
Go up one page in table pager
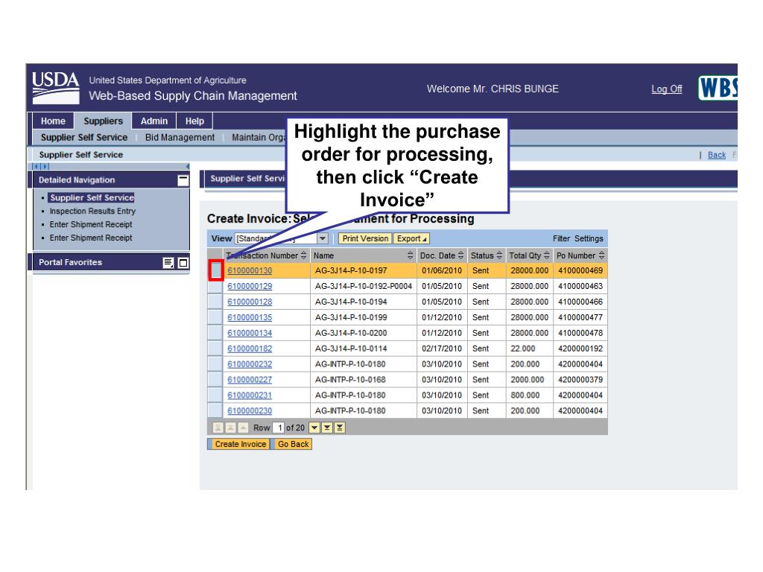coord(230,428)
